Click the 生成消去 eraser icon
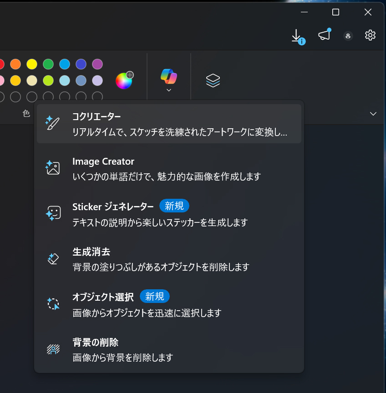Image resolution: width=386 pixels, height=393 pixels. pyautogui.click(x=53, y=257)
